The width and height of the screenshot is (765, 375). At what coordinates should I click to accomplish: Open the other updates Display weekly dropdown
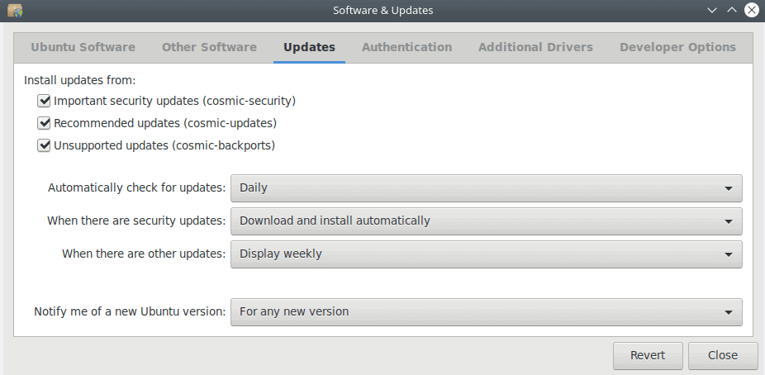(487, 254)
